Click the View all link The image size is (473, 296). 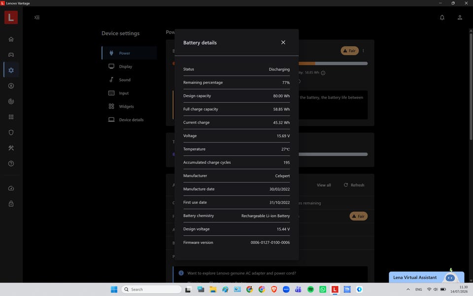click(x=324, y=185)
